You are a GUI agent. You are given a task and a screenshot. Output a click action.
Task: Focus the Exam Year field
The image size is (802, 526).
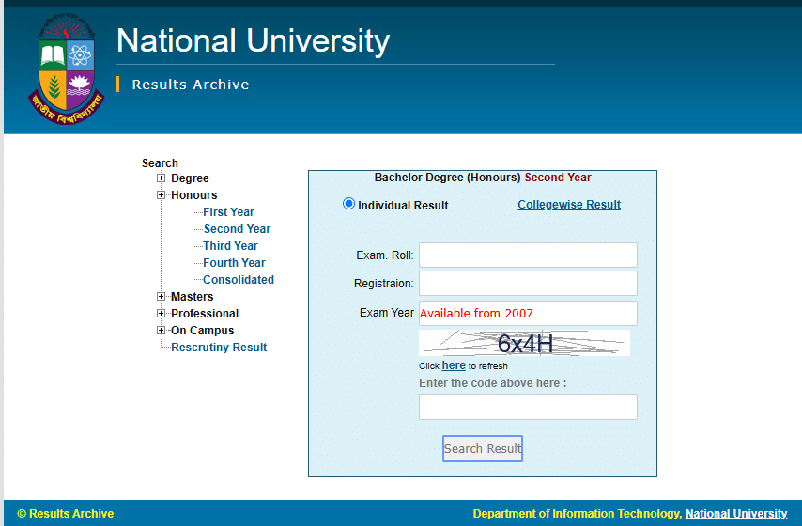click(528, 313)
